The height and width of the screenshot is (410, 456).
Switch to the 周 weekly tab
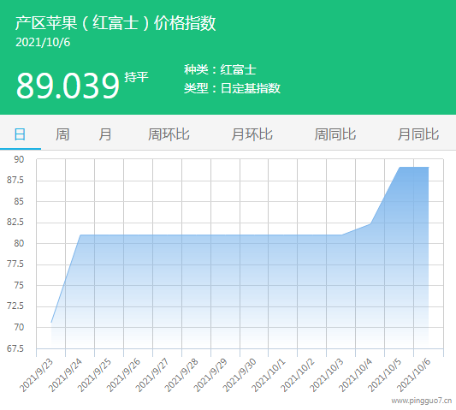point(62,134)
